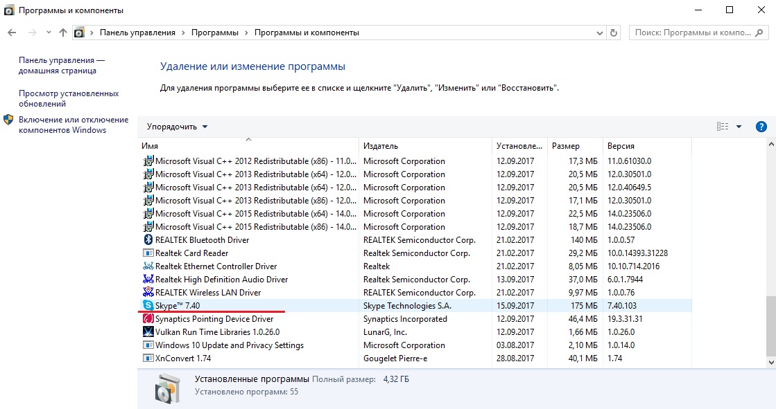This screenshot has height=409, width=776.
Task: Click the Synaptics Pointing Device Driver icon
Action: [148, 318]
